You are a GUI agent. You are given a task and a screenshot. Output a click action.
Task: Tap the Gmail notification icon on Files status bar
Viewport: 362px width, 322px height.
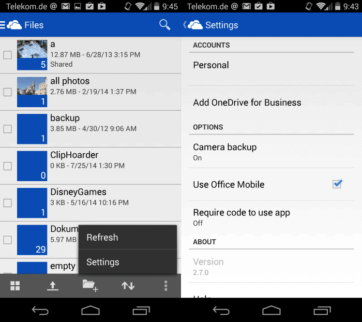66,7
